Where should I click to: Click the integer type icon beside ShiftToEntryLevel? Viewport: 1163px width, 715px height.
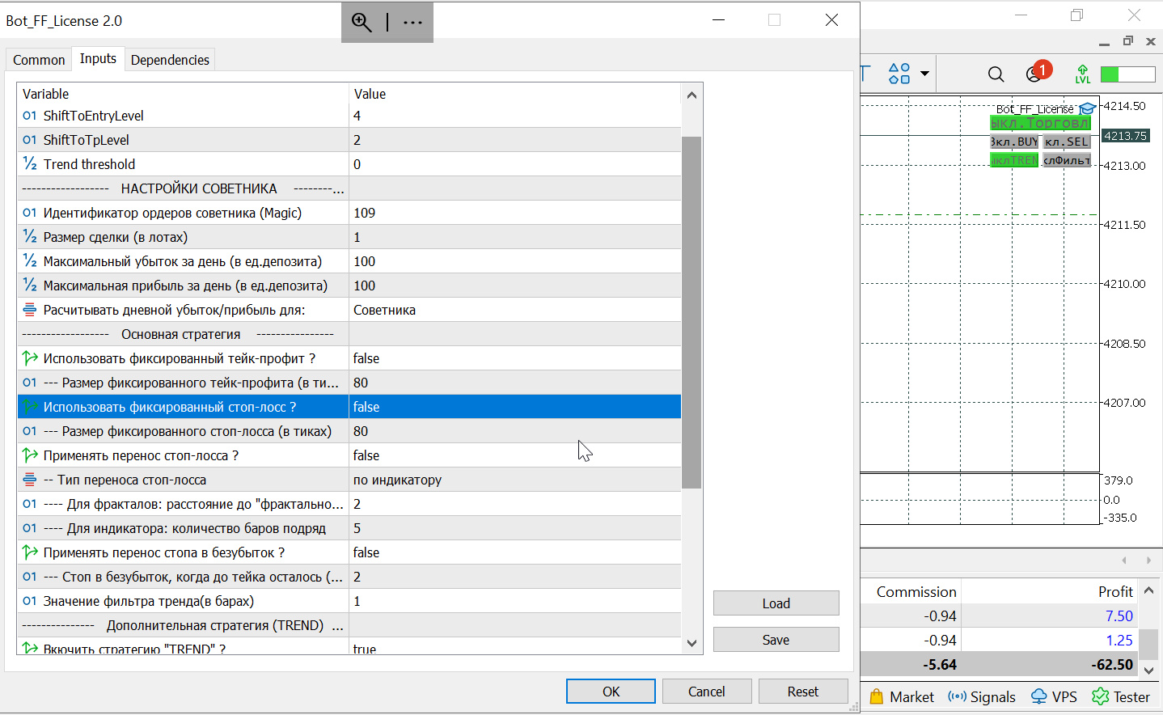(30, 116)
